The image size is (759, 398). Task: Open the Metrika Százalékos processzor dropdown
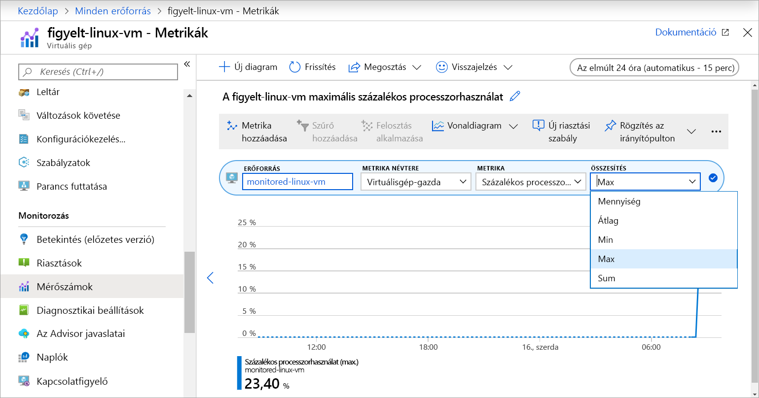[x=531, y=182]
